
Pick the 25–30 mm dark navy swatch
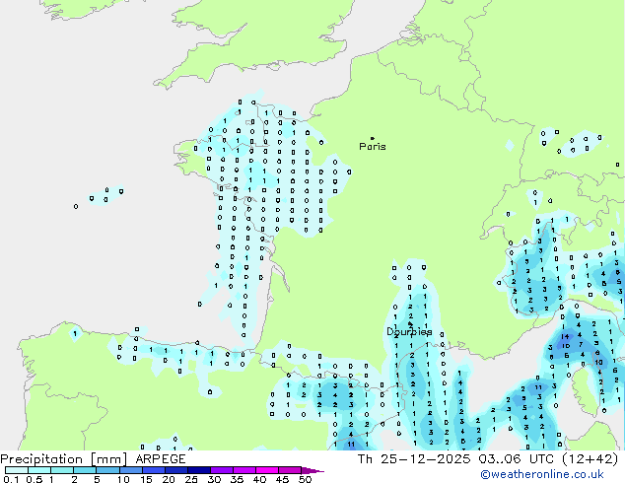(199, 470)
